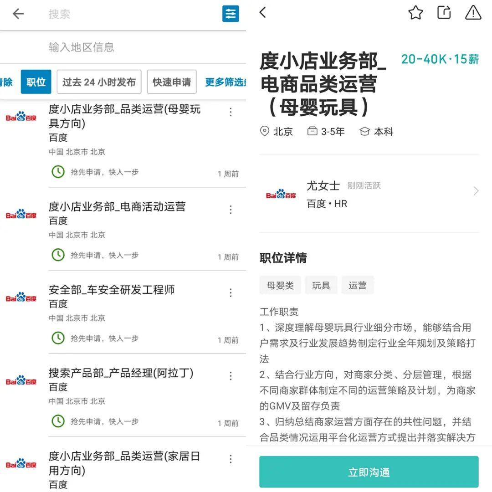Open more options for 家居日用方向 job
This screenshot has height=492, width=492.
[231, 459]
